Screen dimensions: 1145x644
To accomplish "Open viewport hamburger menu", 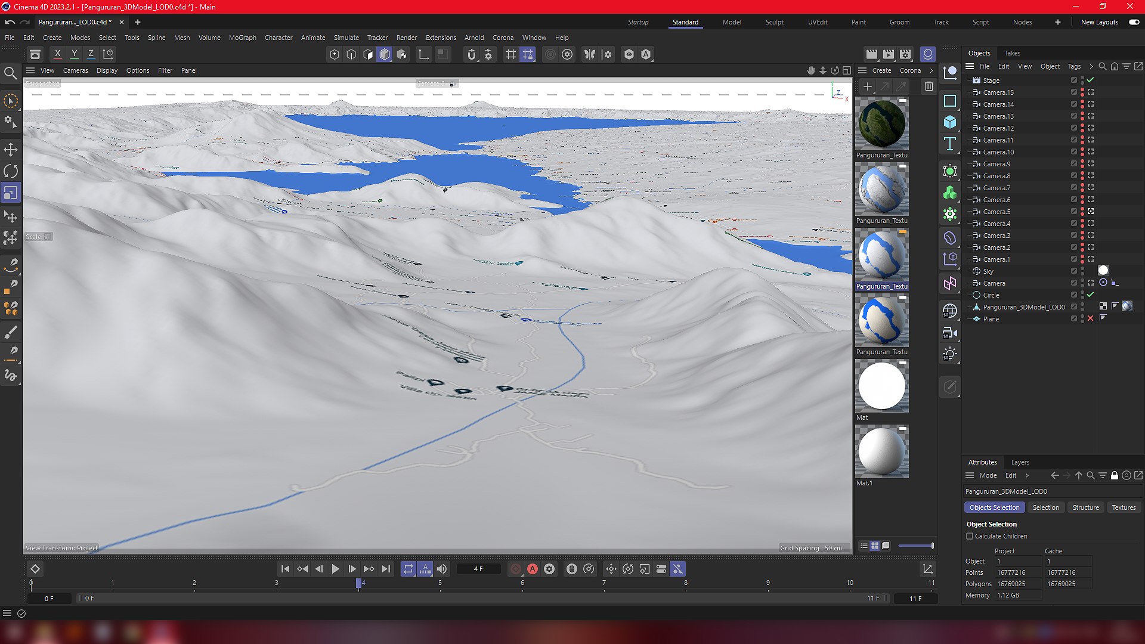I will (x=30, y=70).
